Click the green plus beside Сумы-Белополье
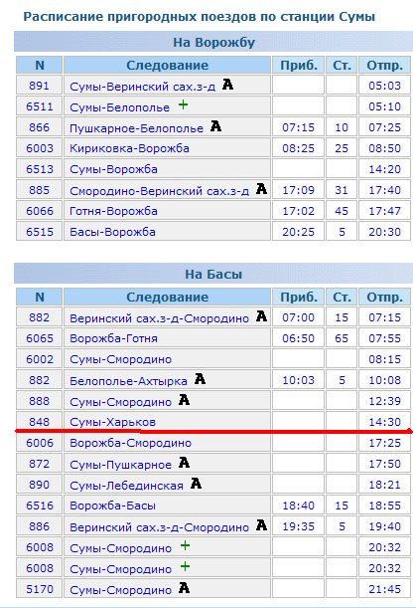The height and width of the screenshot is (608, 416). coord(183,105)
